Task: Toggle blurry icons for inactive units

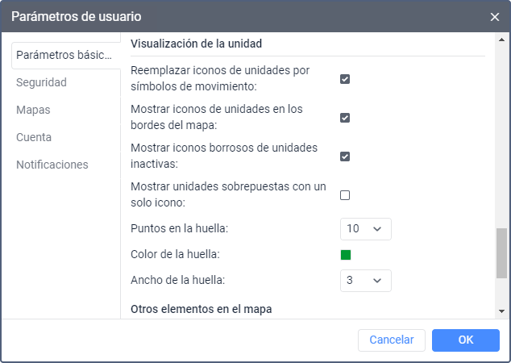Action: (x=345, y=156)
